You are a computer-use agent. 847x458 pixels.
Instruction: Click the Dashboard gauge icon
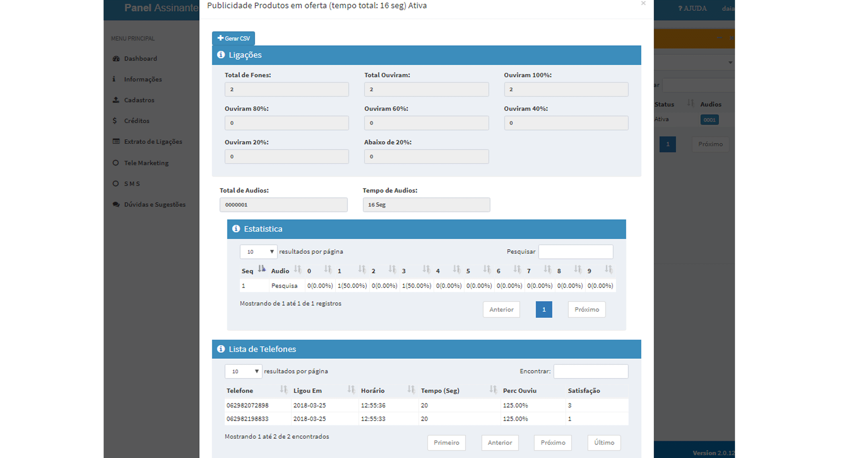point(116,58)
